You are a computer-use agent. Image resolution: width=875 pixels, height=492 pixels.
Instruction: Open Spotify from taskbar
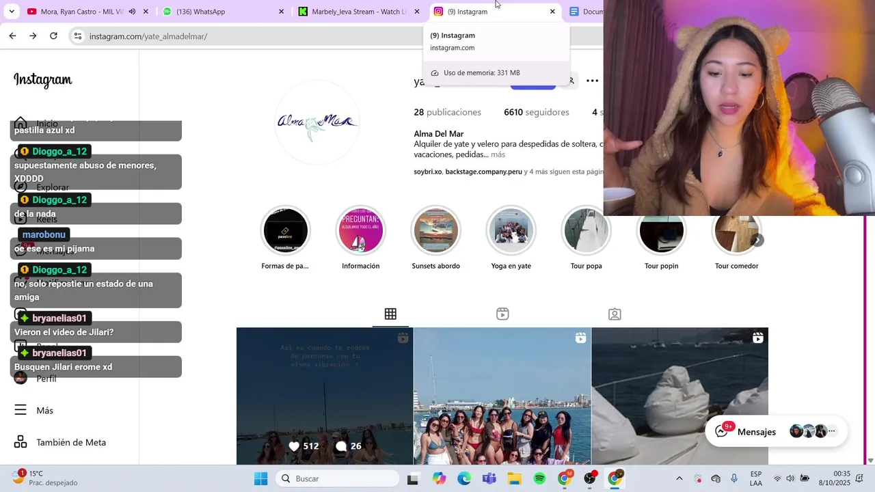point(539,479)
